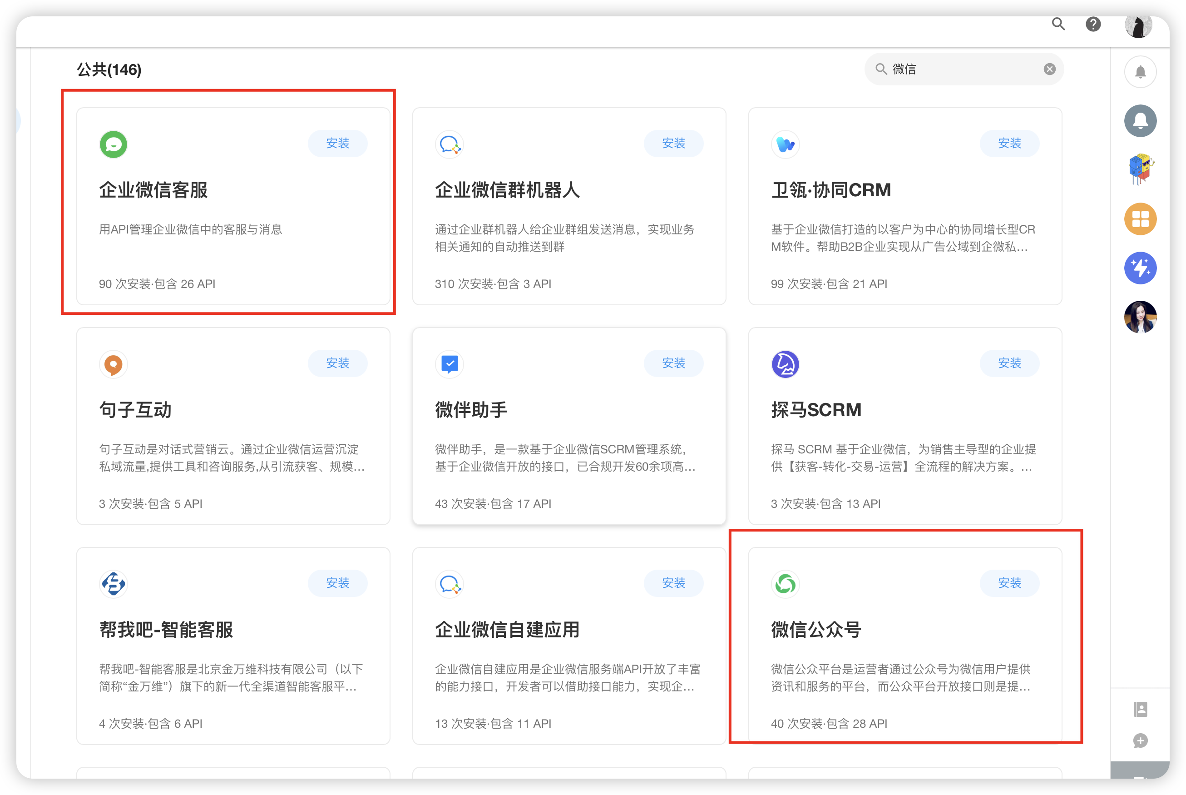Click the top bar search magnifier icon
This screenshot has height=795, width=1186.
(1058, 24)
